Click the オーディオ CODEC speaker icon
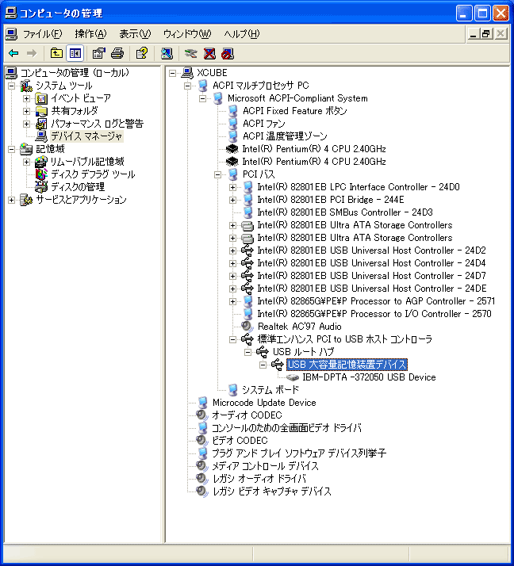Image resolution: width=514 pixels, height=566 pixels. tap(202, 415)
